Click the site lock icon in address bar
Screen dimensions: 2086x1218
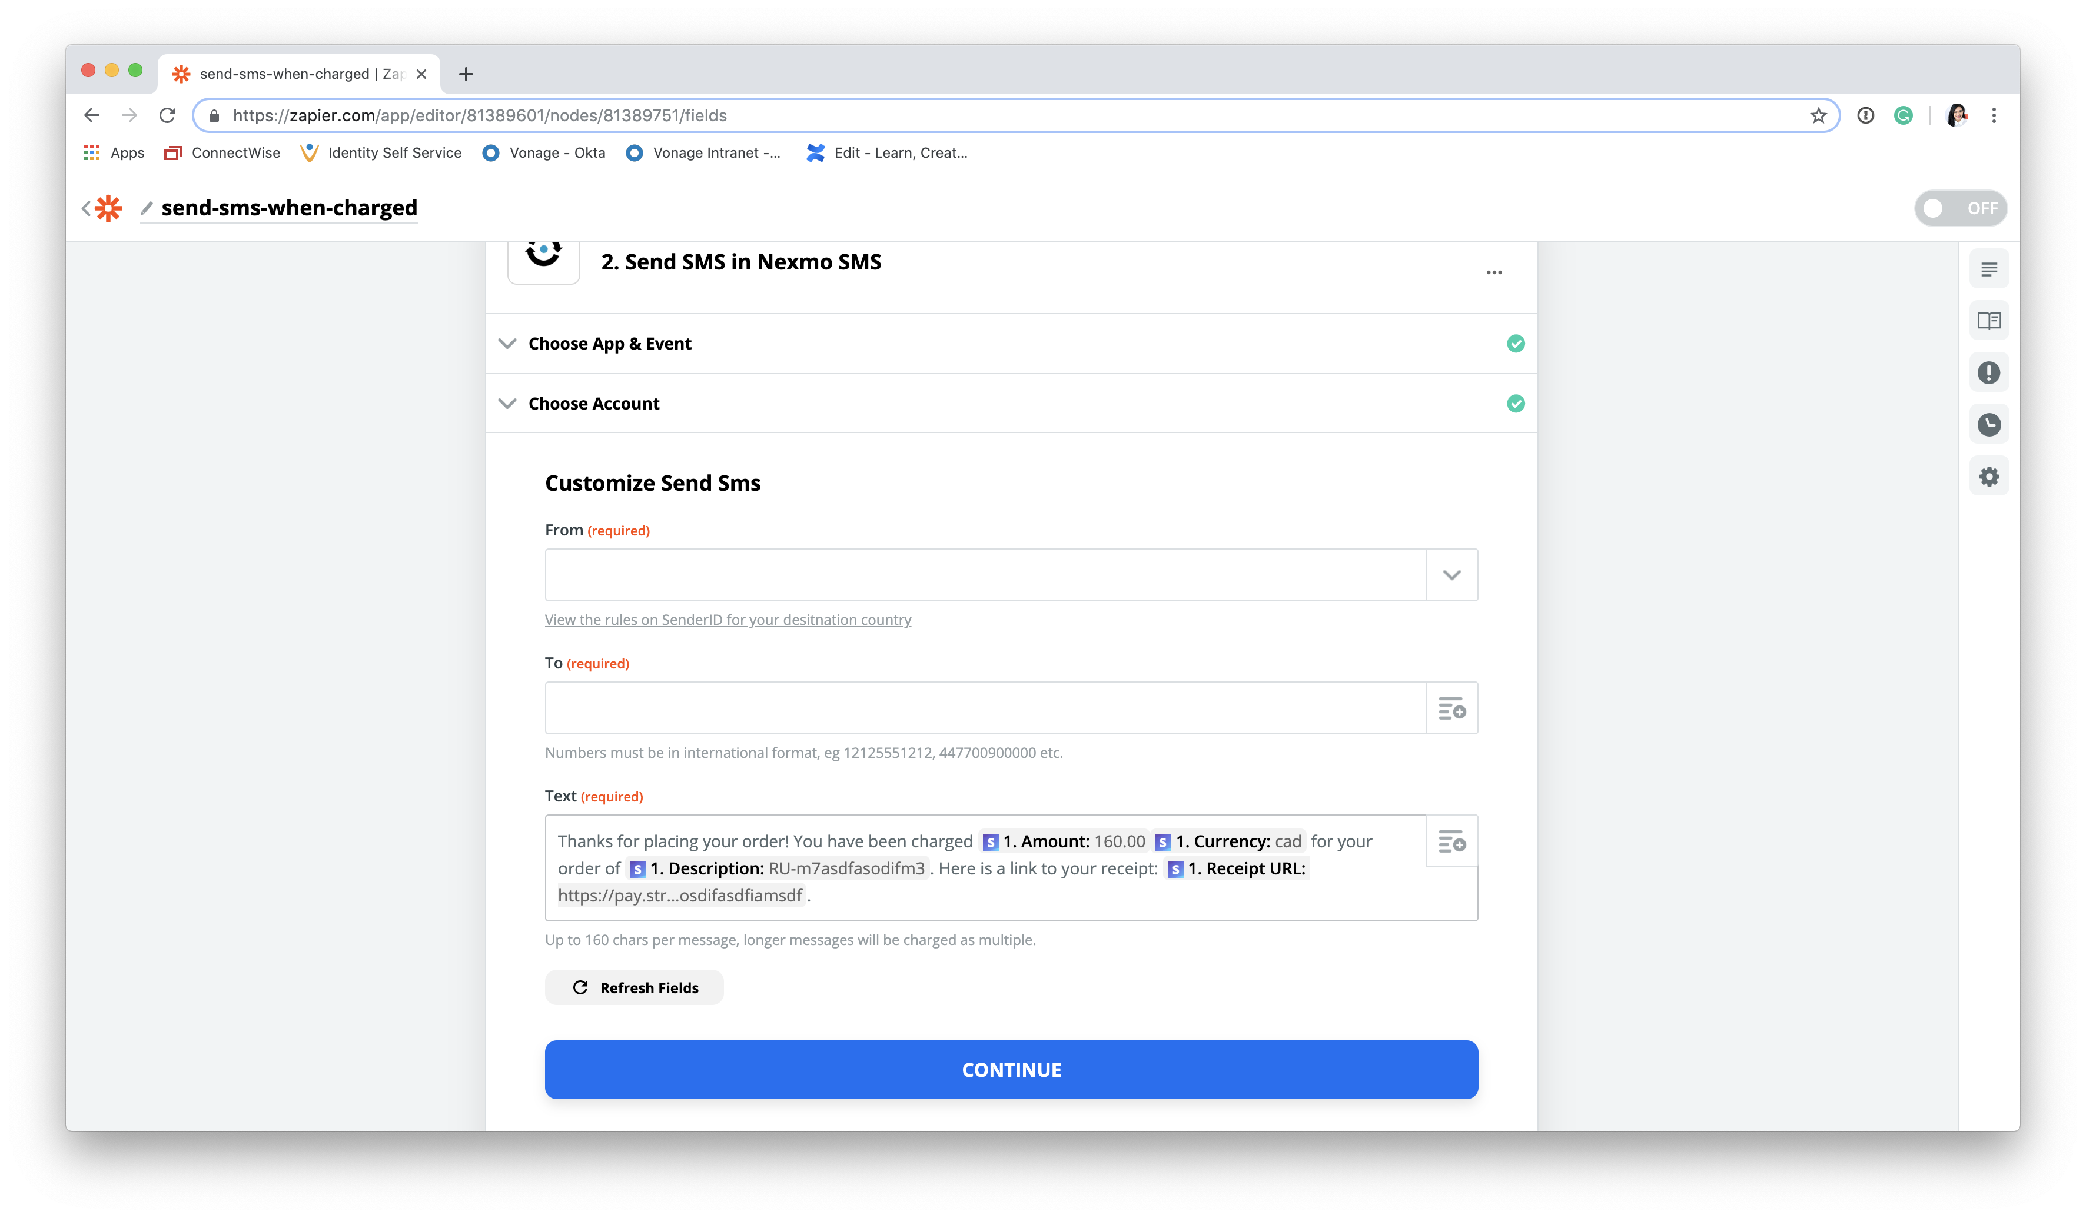click(x=214, y=116)
